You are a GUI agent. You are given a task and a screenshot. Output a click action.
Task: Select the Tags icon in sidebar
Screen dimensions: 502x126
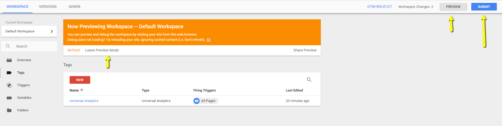(x=9, y=73)
